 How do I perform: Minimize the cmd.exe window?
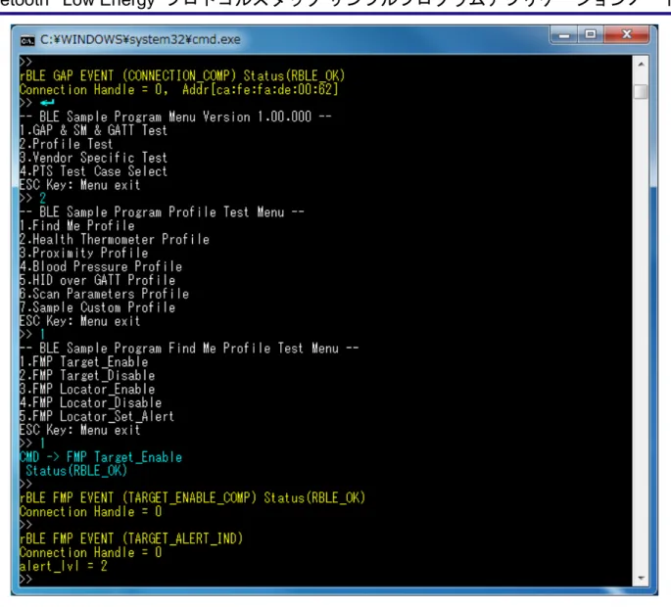[564, 34]
